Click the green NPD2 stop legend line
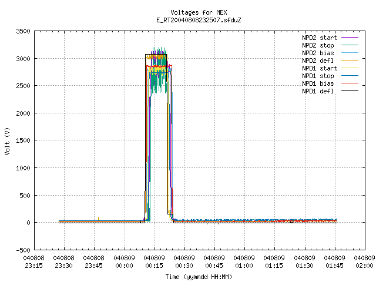This screenshot has width=376, height=282. 350,45
